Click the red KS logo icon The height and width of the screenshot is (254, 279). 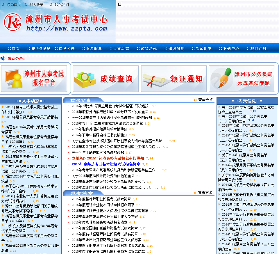coord(12,22)
